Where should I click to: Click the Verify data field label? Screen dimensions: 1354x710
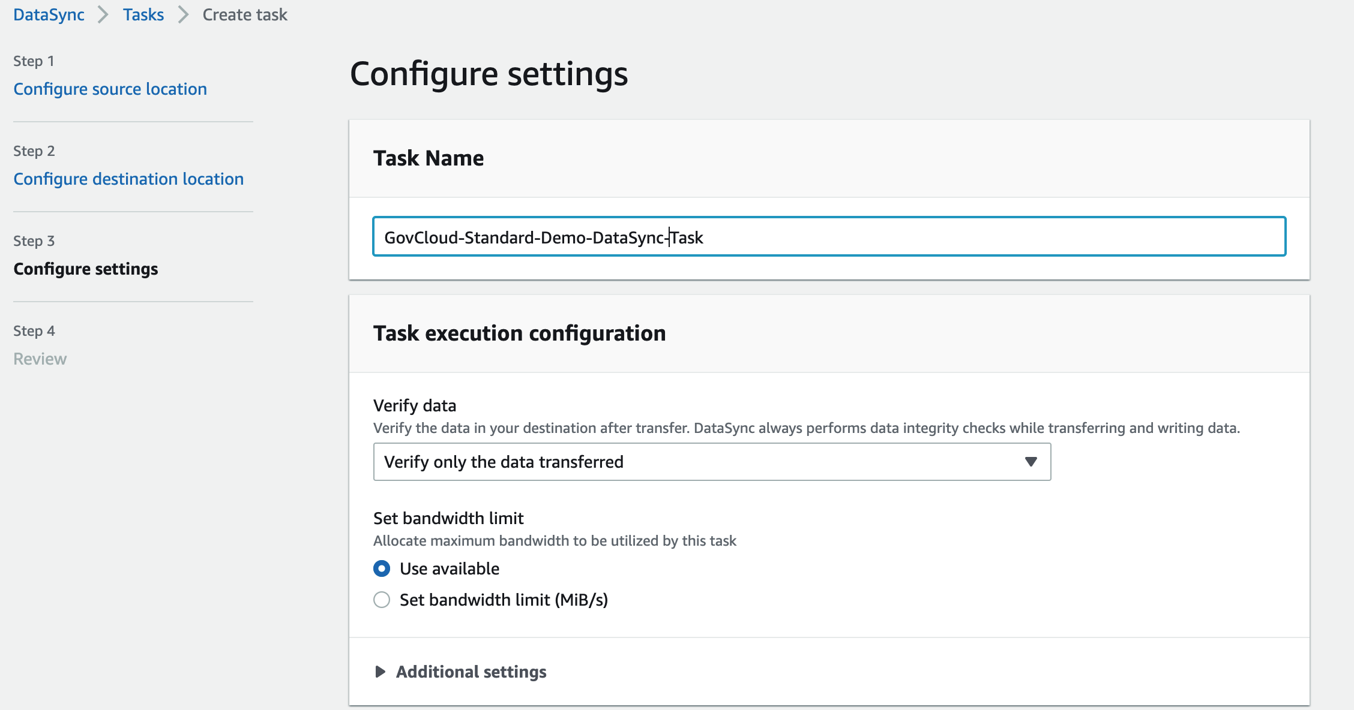click(415, 405)
